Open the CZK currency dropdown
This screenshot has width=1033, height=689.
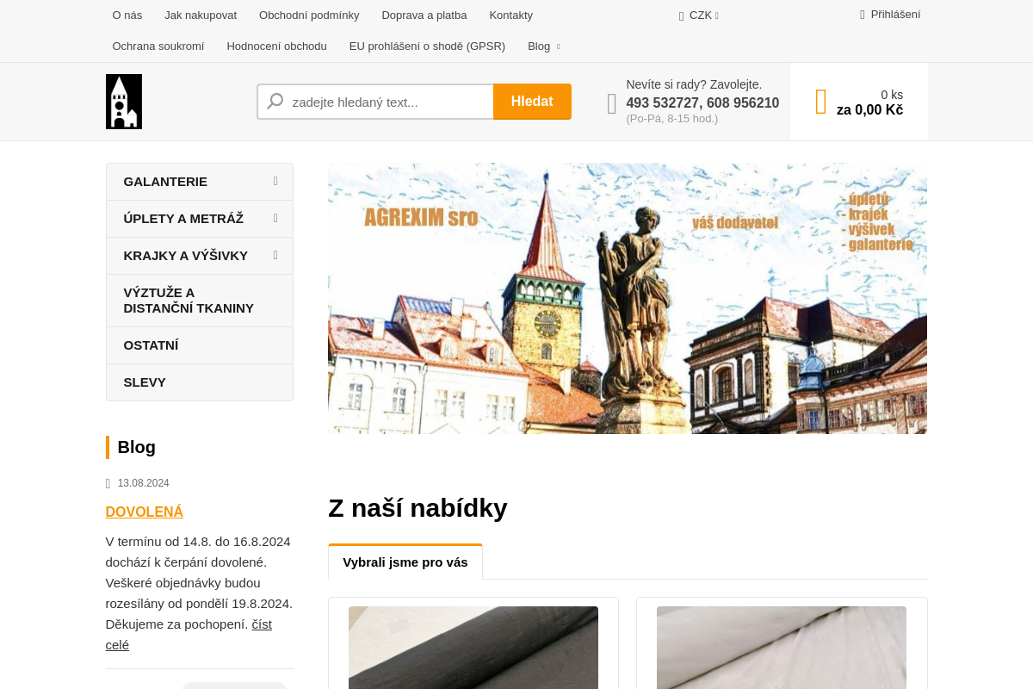click(x=699, y=15)
